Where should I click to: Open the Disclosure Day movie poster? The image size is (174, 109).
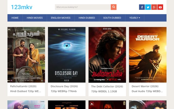point(67,55)
